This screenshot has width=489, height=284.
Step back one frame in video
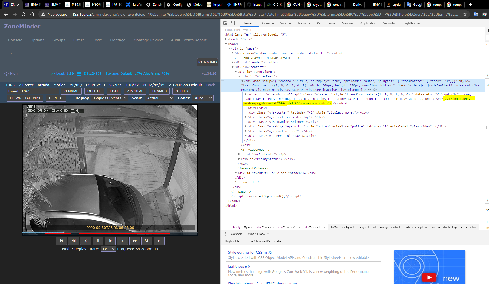(x=86, y=241)
